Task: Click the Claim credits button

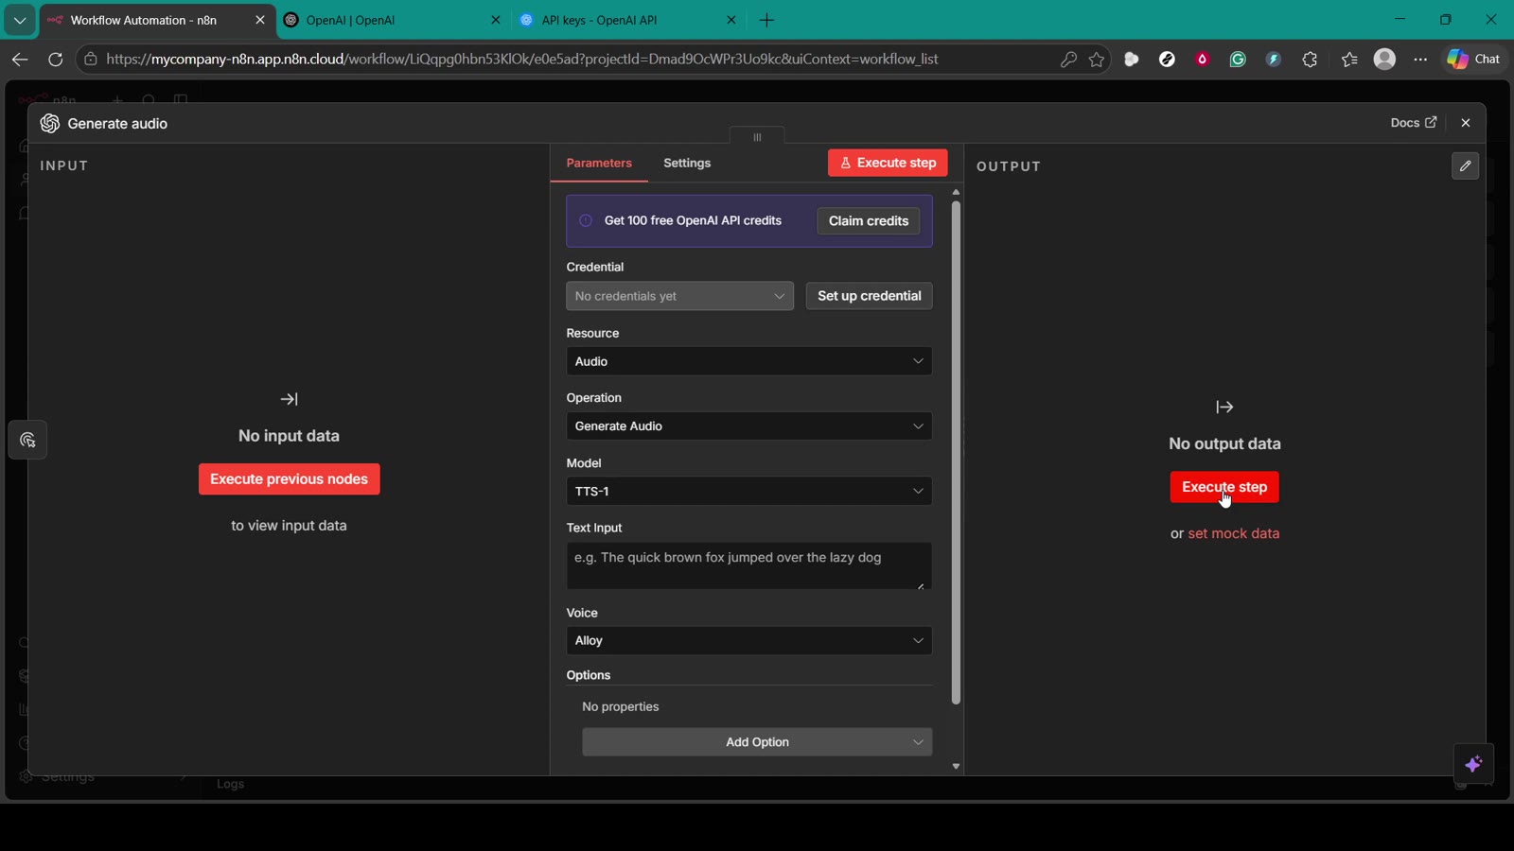Action: tap(868, 221)
